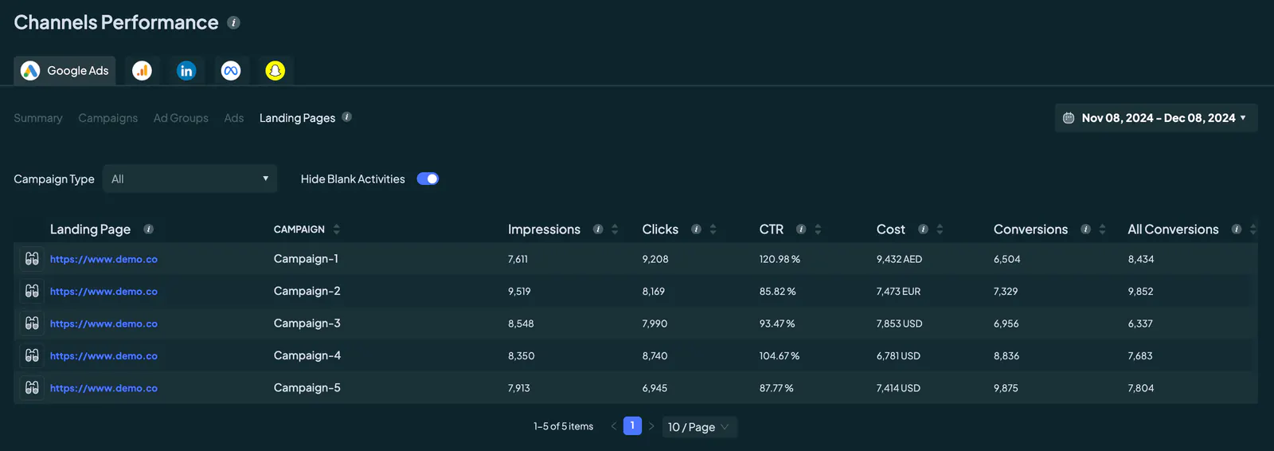Click the preview icon in Campaign-2 row
The image size is (1274, 451).
click(32, 291)
